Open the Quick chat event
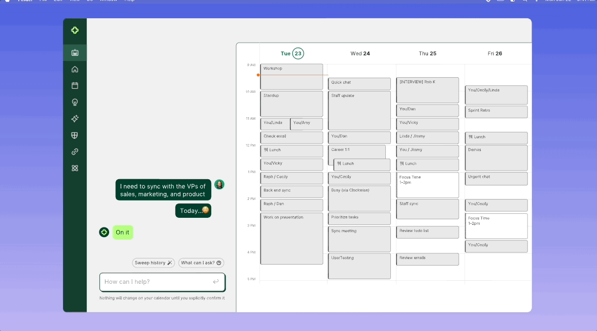This screenshot has height=331, width=597. coord(359,84)
